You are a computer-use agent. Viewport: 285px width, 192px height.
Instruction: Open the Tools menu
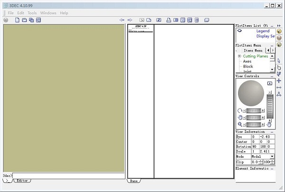(32, 13)
